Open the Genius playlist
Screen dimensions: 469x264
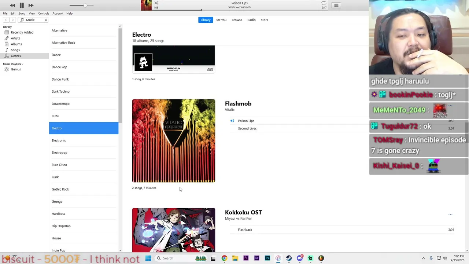[x=24, y=69]
